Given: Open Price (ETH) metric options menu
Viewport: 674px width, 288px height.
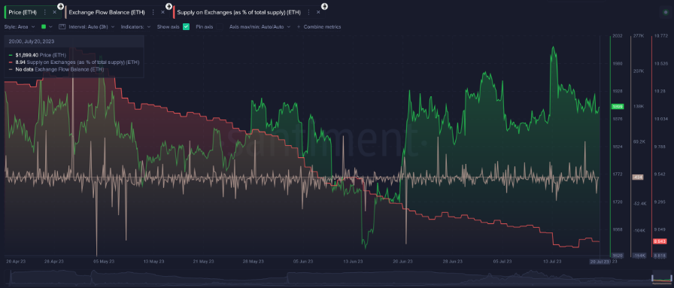Looking at the screenshot, I should coord(45,13).
